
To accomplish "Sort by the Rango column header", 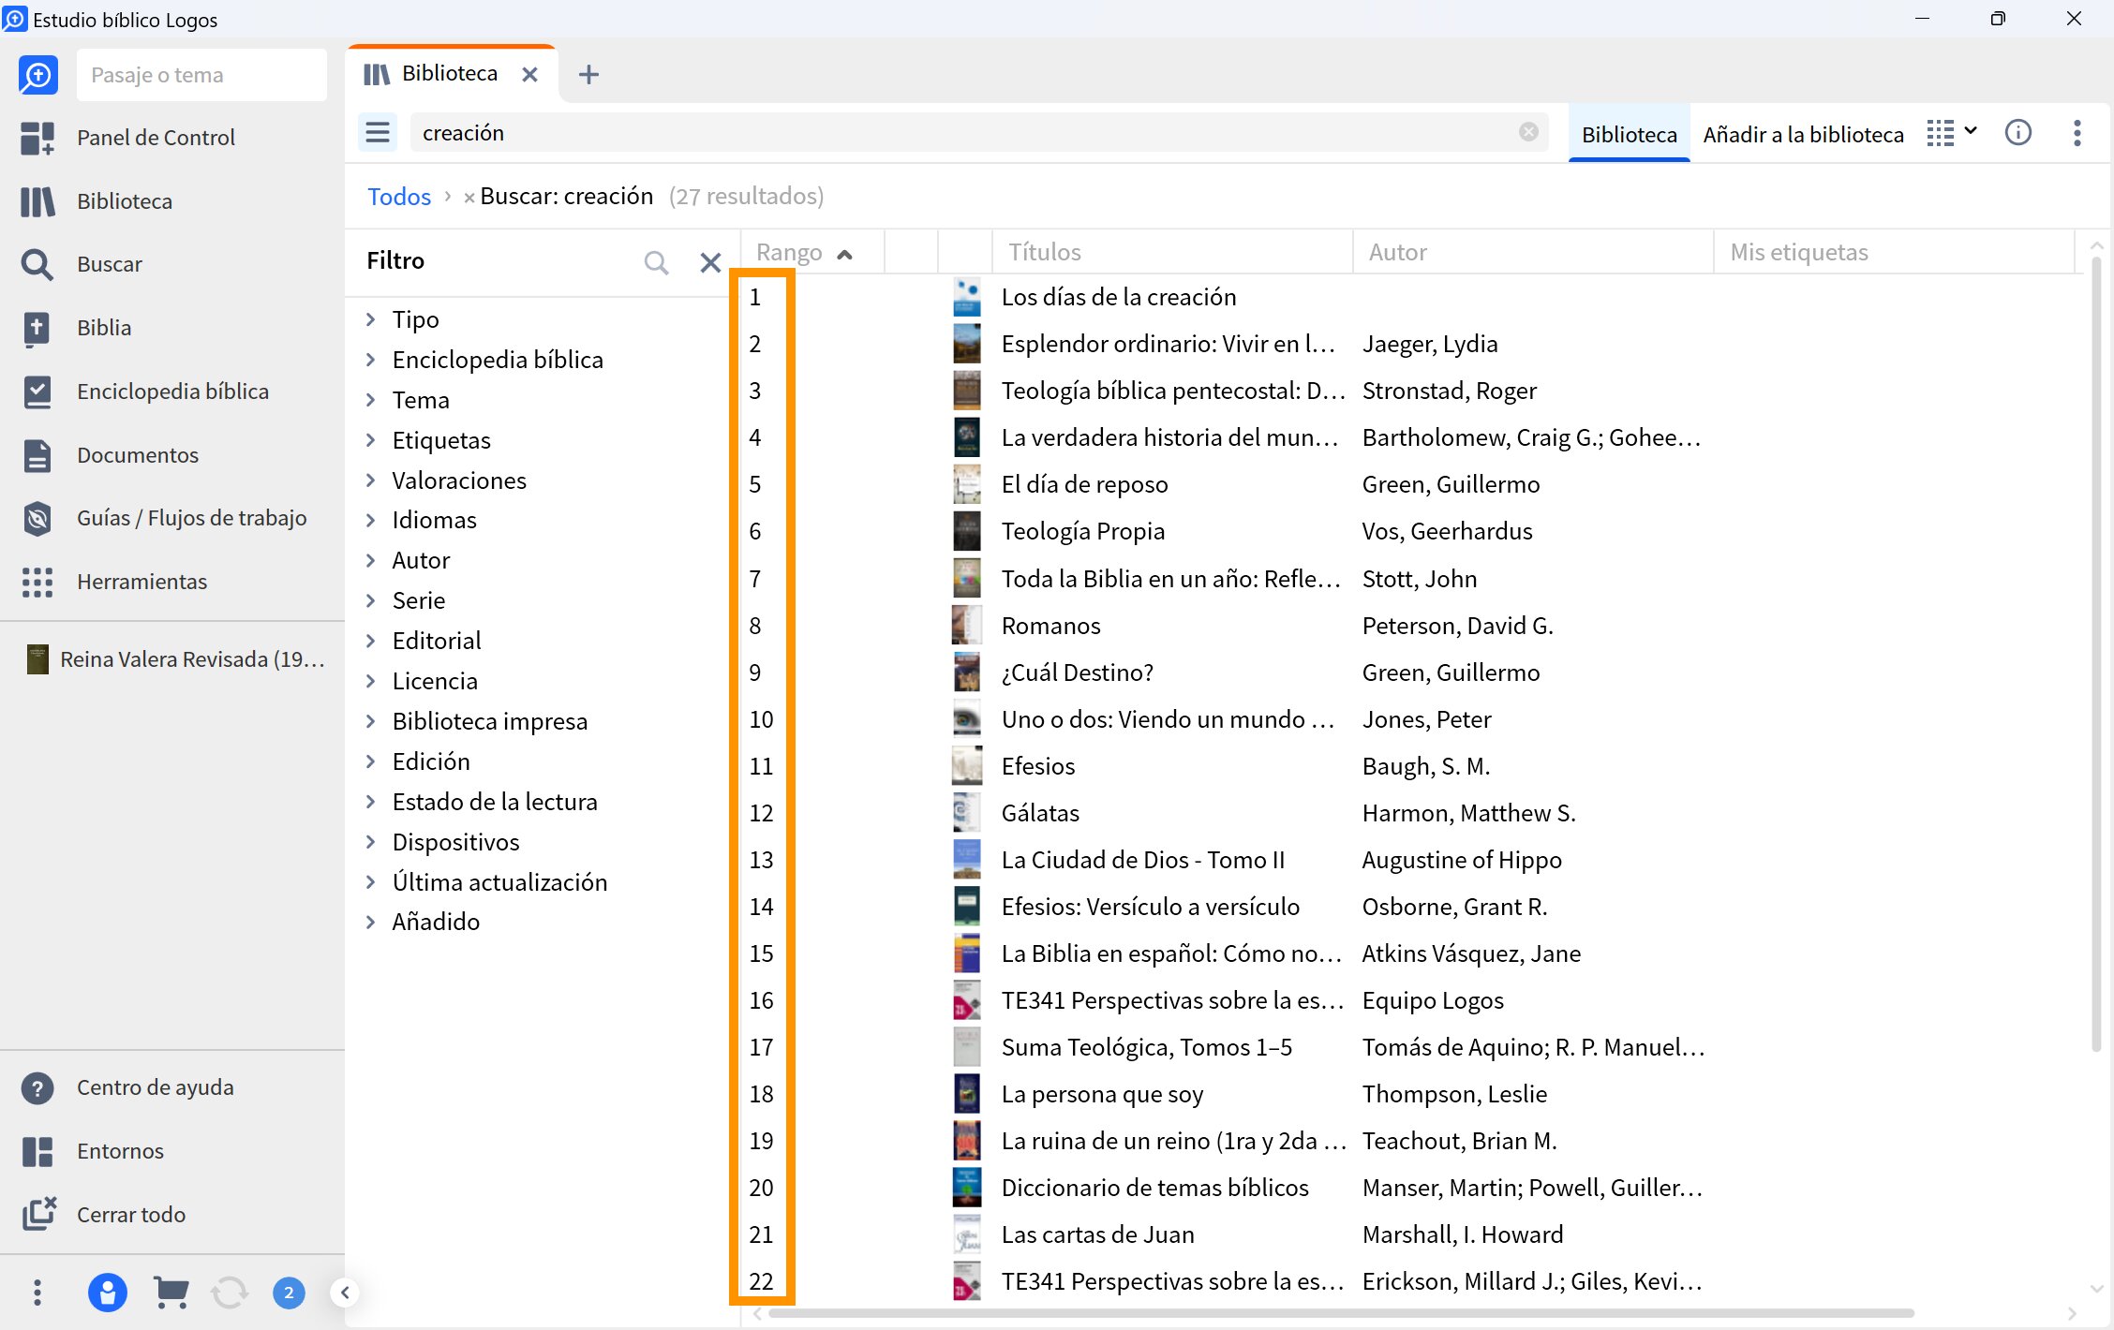I will (813, 252).
